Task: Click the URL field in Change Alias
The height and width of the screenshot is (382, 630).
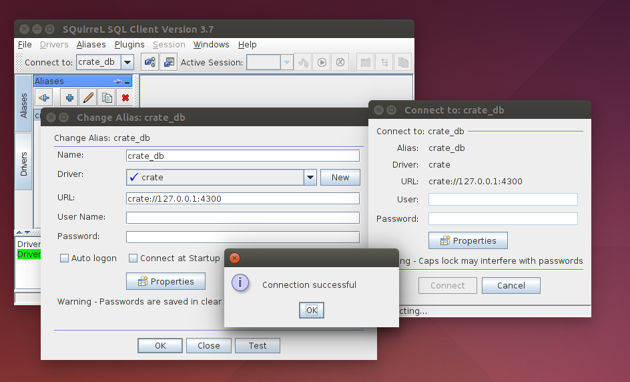Action: [243, 198]
